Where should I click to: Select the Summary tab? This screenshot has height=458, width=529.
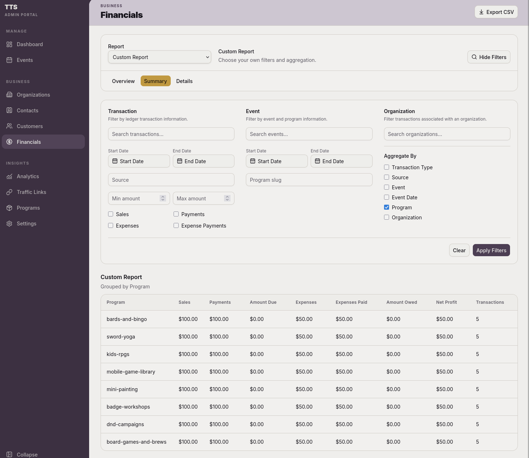156,81
